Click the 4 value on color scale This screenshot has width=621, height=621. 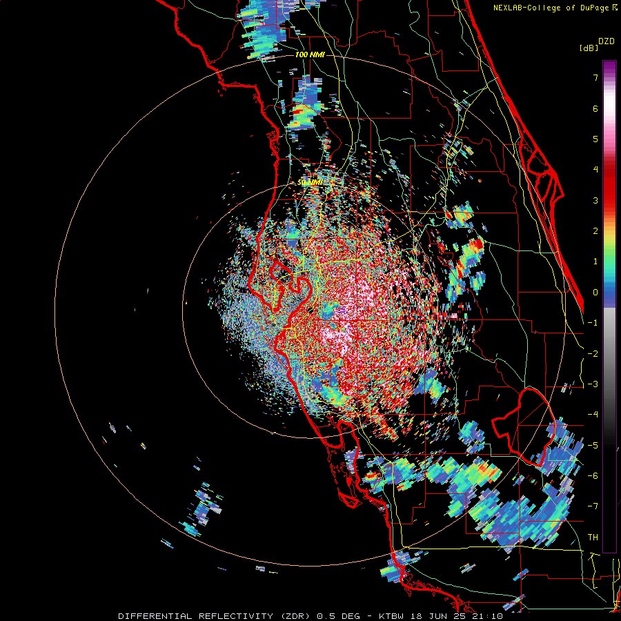[595, 170]
